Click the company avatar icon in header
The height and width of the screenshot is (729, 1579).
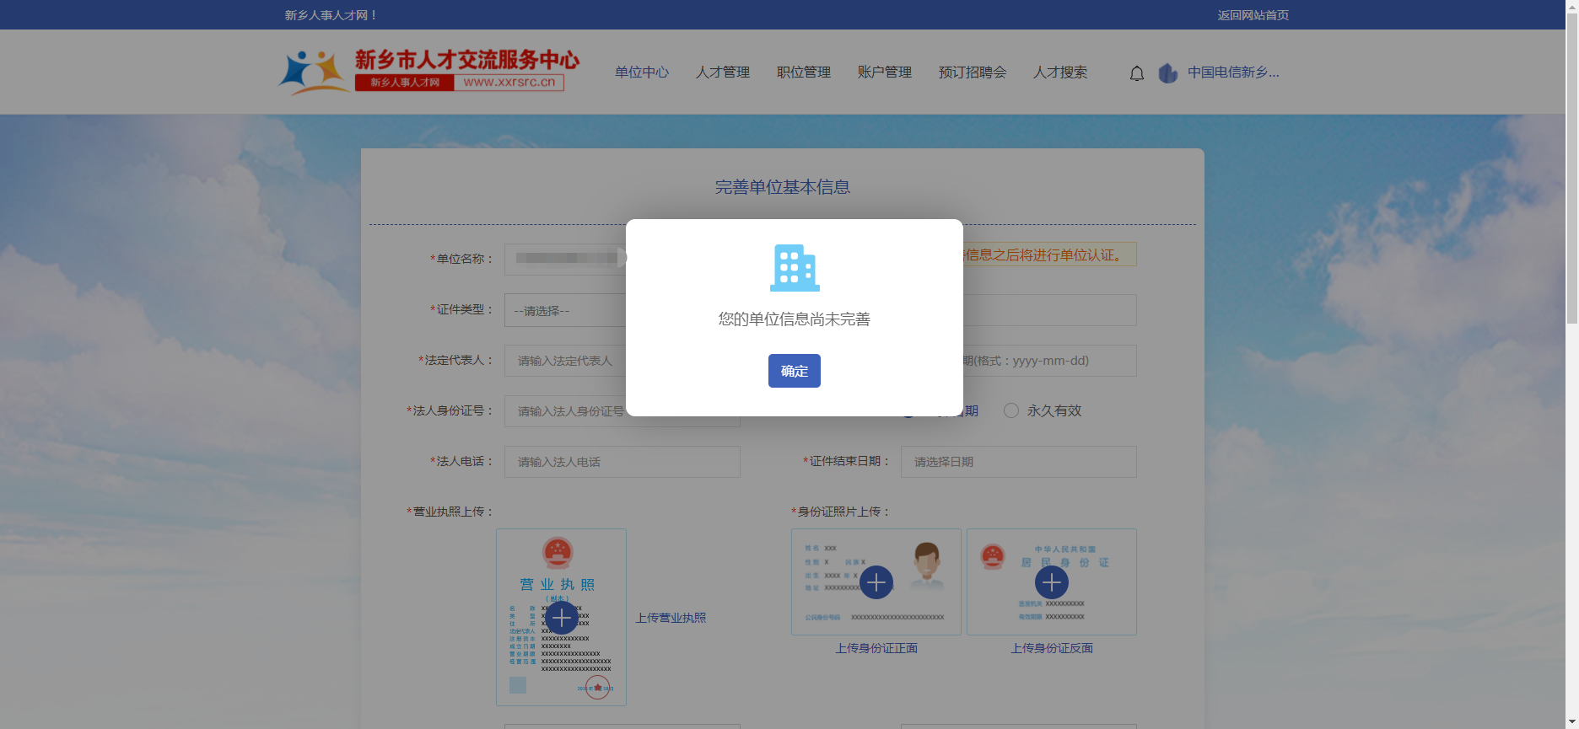coord(1167,73)
